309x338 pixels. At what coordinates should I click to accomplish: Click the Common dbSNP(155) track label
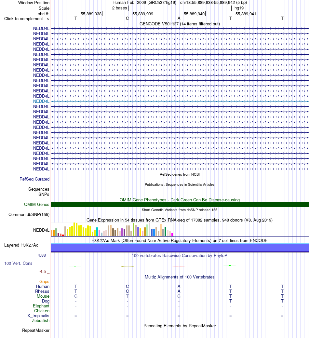coord(29,214)
